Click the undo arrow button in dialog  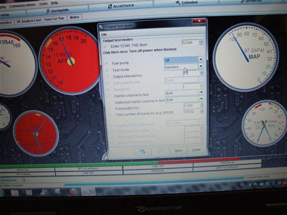pyautogui.click(x=142, y=151)
